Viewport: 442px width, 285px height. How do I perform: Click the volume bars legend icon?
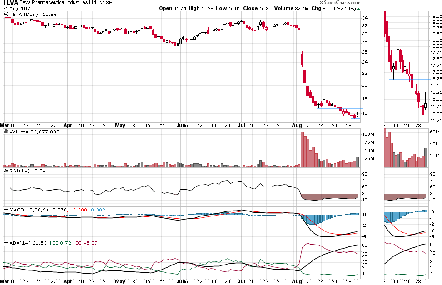(x=6, y=132)
